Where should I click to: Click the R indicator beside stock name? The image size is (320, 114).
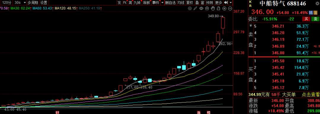pos(250,6)
